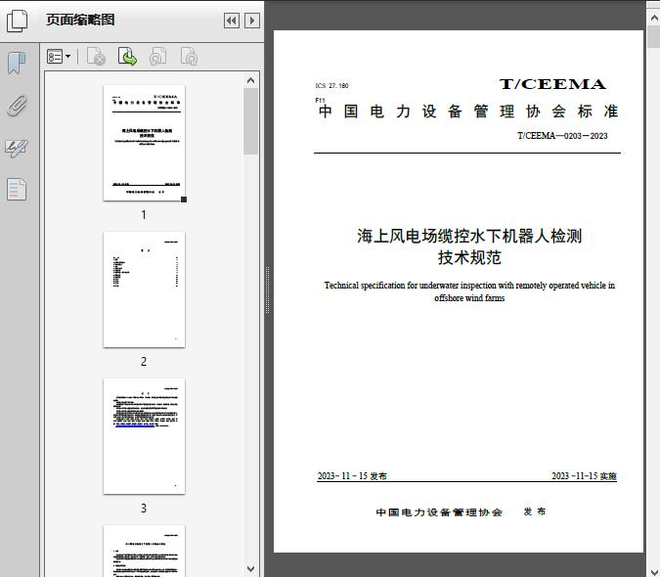Click the extract/insert page green arrow icon

coord(127,57)
